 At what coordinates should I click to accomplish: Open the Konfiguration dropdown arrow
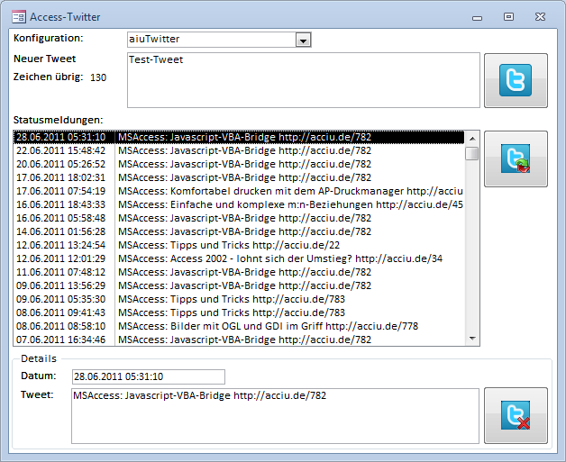coord(304,40)
